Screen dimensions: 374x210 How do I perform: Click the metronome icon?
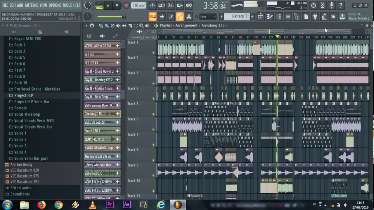[153, 5]
